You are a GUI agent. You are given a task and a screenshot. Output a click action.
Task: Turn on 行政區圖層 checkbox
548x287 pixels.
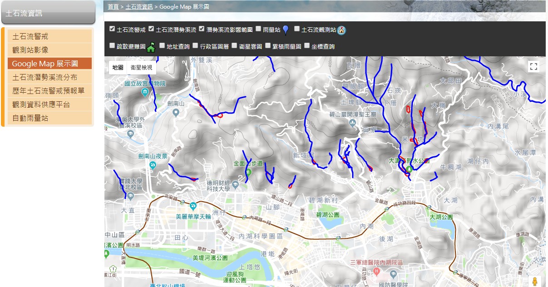pyautogui.click(x=195, y=45)
